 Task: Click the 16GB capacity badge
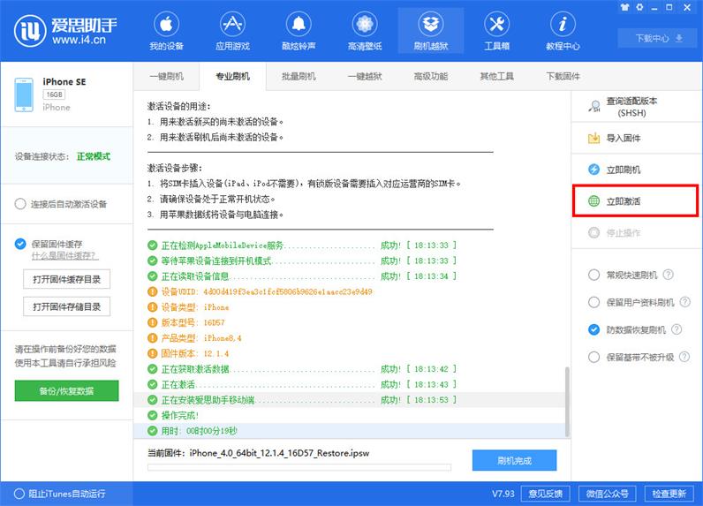coord(54,94)
